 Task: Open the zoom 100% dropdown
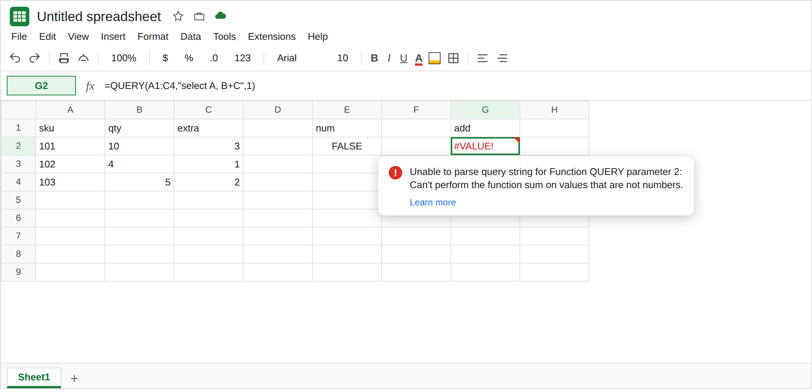124,58
